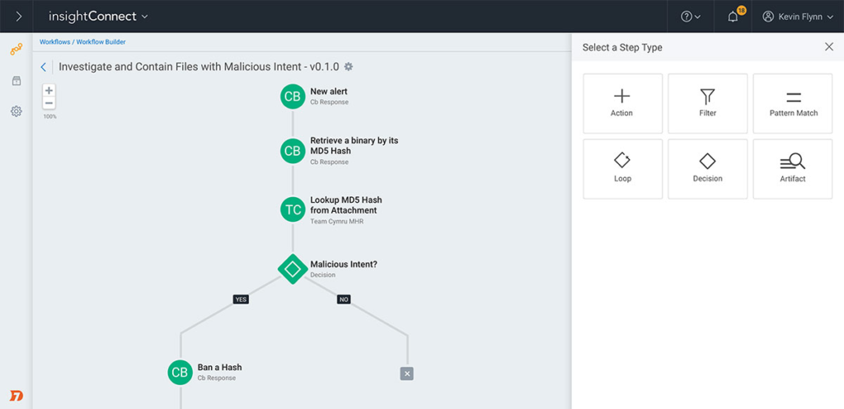Select the Malicious Intent decision node
This screenshot has height=409, width=844.
pos(293,269)
